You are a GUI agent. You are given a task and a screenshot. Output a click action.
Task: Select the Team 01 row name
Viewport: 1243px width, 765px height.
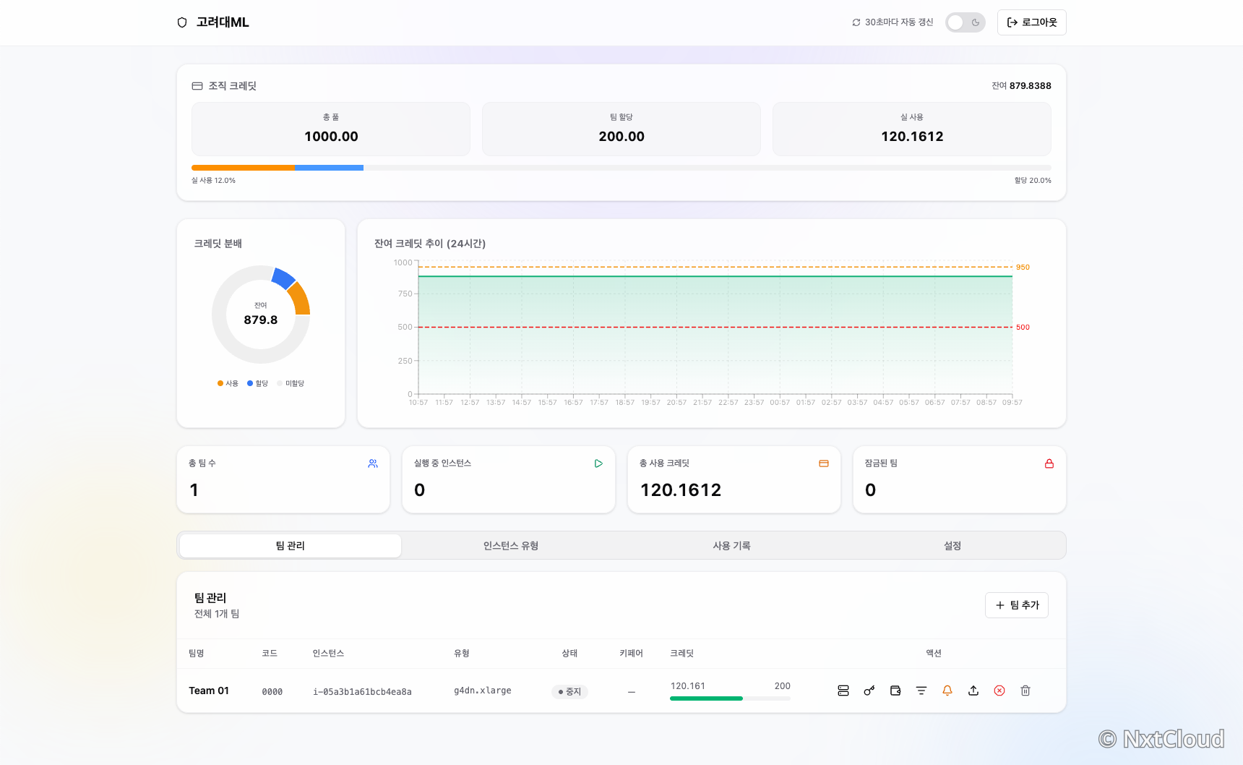point(209,691)
